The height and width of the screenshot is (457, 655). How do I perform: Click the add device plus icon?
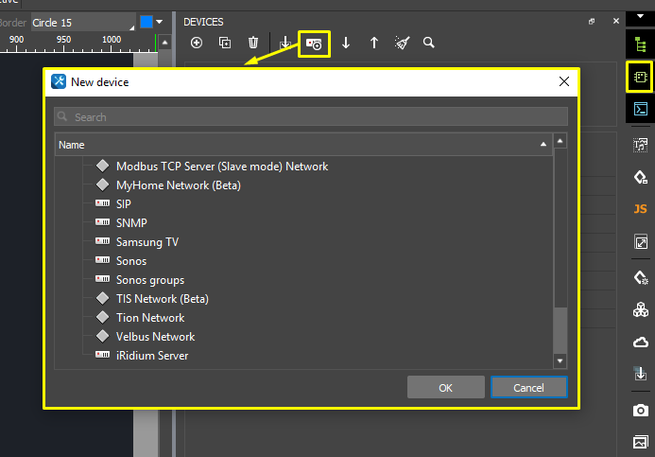click(x=197, y=43)
